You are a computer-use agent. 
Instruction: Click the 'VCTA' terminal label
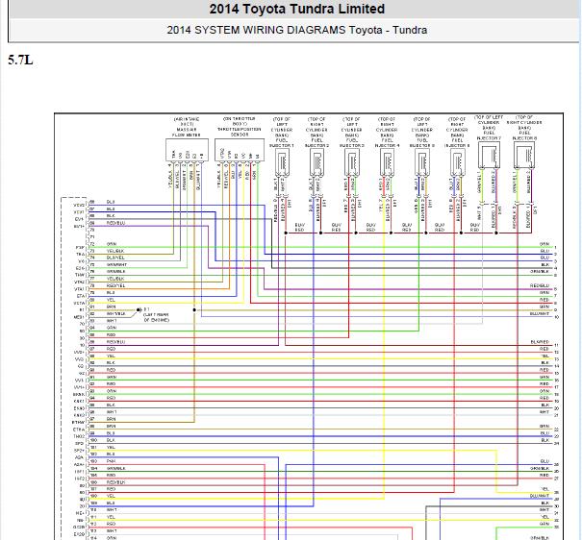click(x=80, y=304)
